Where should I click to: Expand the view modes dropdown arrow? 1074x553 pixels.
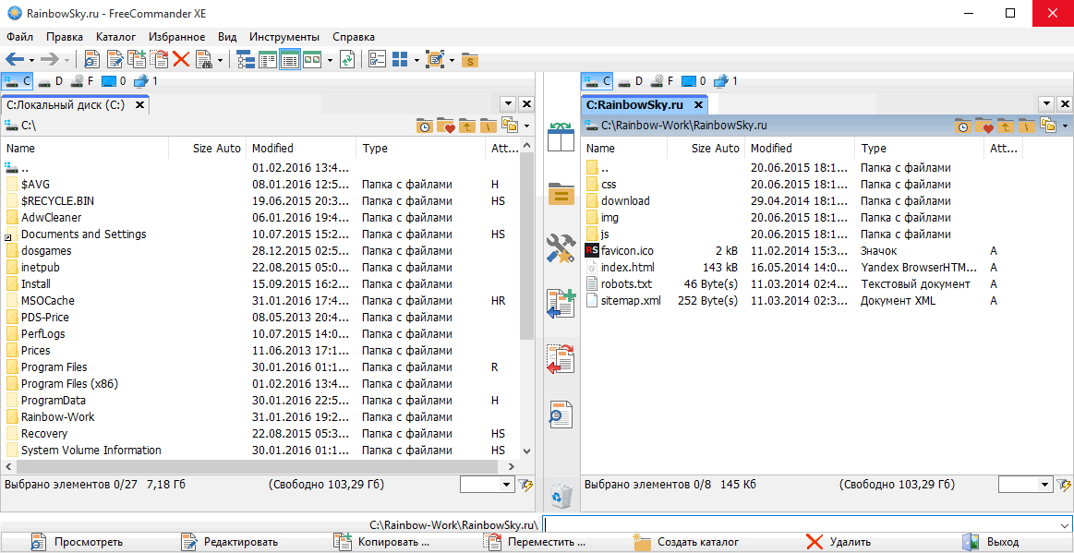[x=330, y=60]
